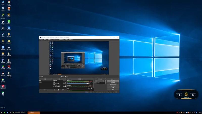Toggle visibility of the 窗口采集 source

64,84
